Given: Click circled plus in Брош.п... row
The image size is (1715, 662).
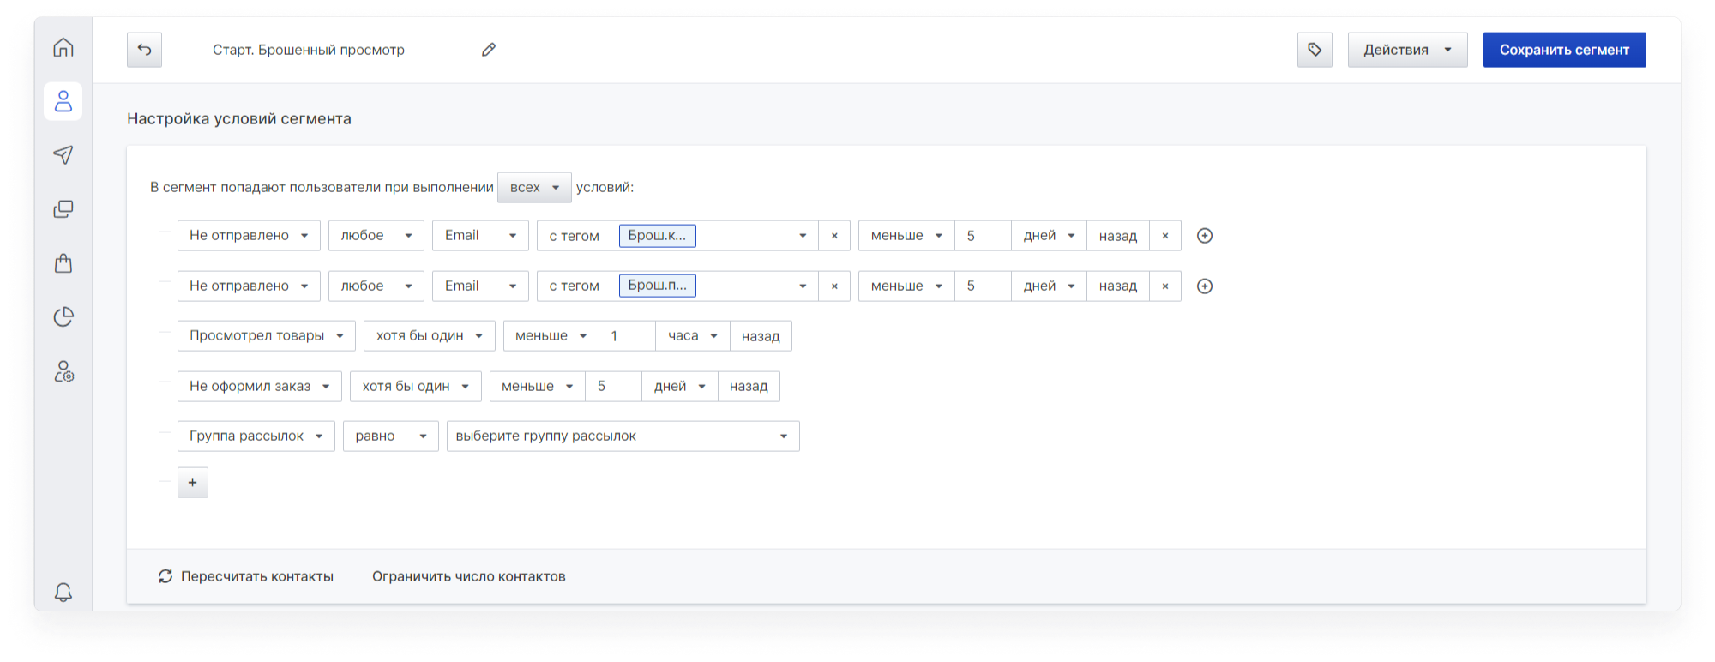Looking at the screenshot, I should 1205,286.
